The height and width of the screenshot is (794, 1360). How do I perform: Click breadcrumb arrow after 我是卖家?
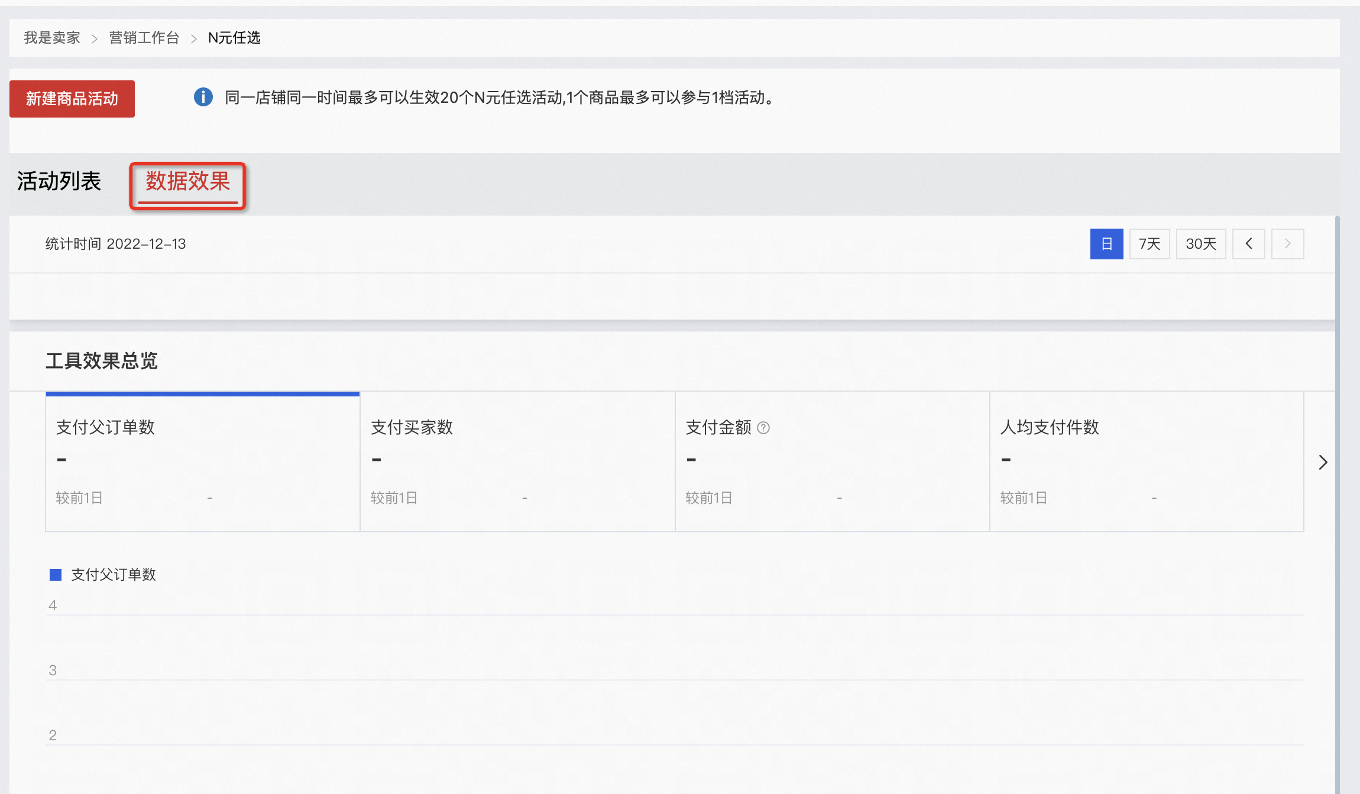pos(94,39)
